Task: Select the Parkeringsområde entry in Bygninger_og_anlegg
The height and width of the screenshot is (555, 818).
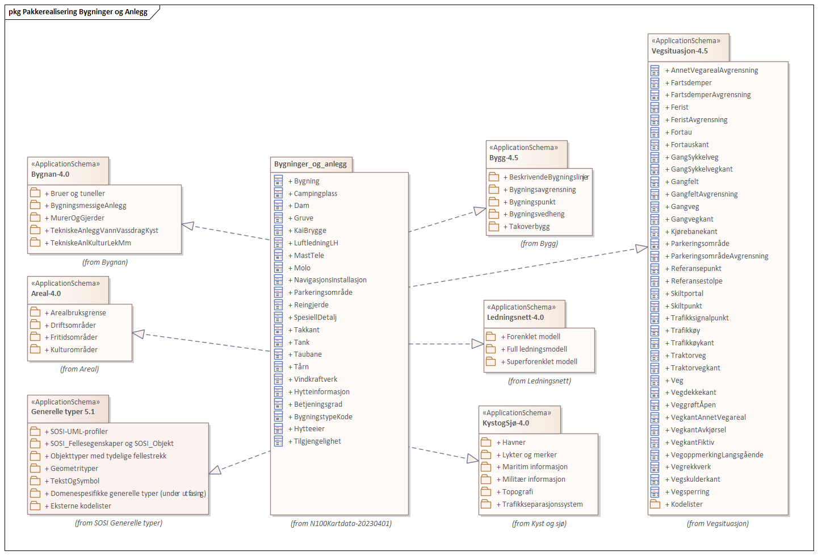Action: click(x=320, y=293)
